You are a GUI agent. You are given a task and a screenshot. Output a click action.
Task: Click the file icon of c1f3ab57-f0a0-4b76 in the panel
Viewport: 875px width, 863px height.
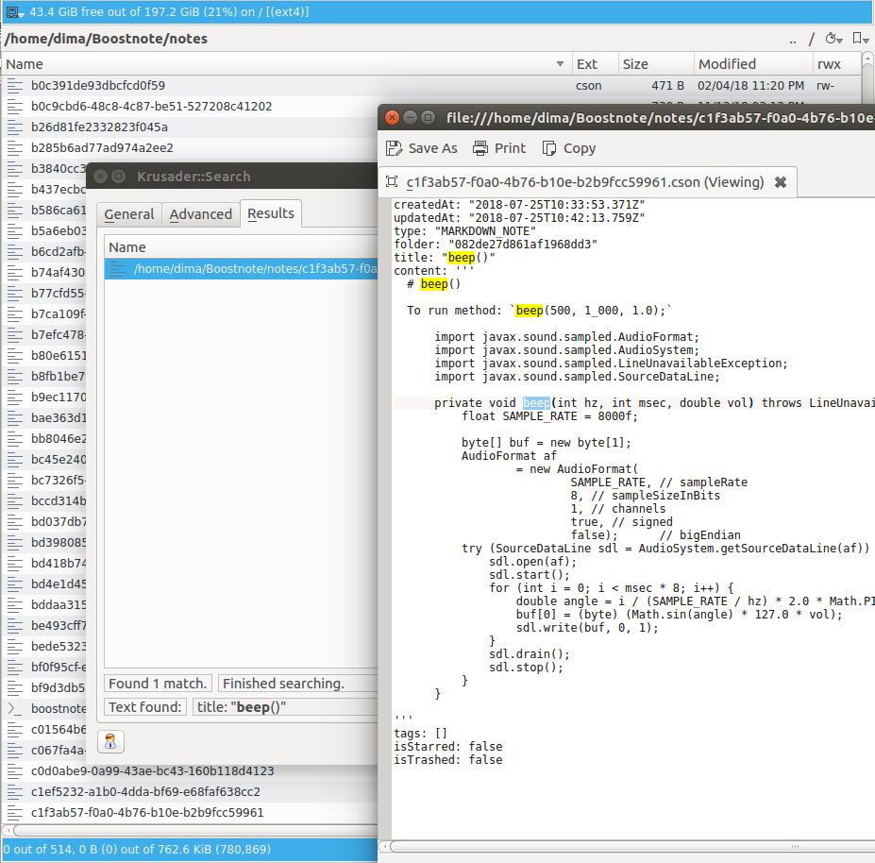tap(15, 812)
